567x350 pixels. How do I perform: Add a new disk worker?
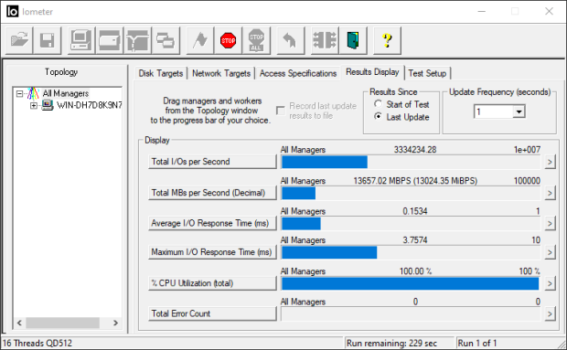[x=109, y=40]
